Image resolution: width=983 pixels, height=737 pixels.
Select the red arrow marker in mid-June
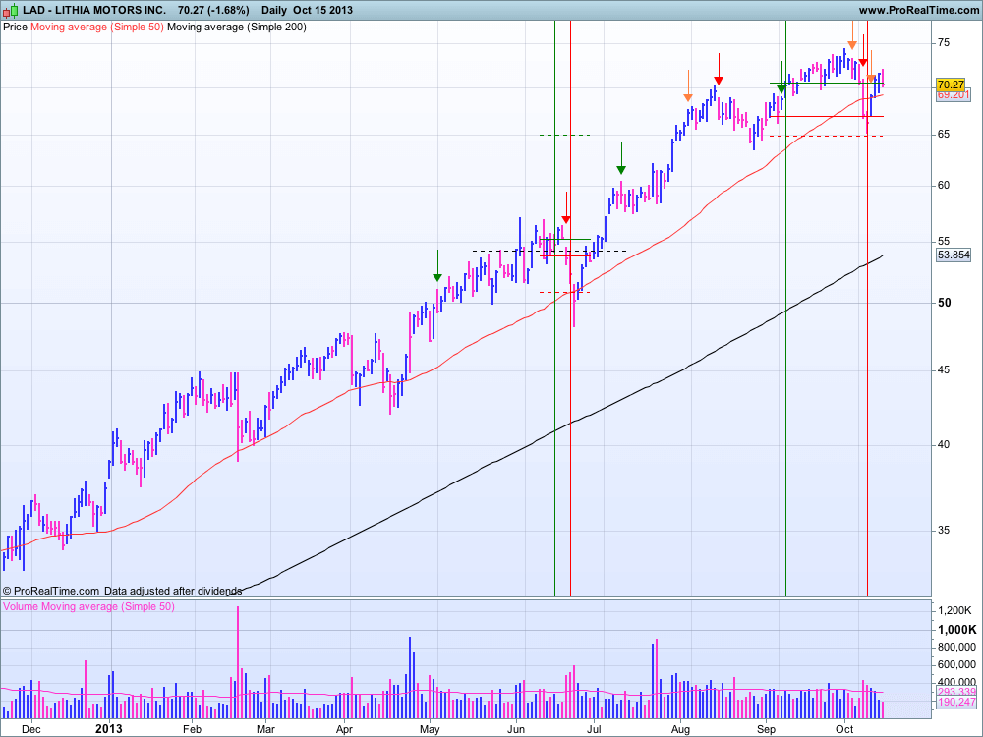pos(566,219)
